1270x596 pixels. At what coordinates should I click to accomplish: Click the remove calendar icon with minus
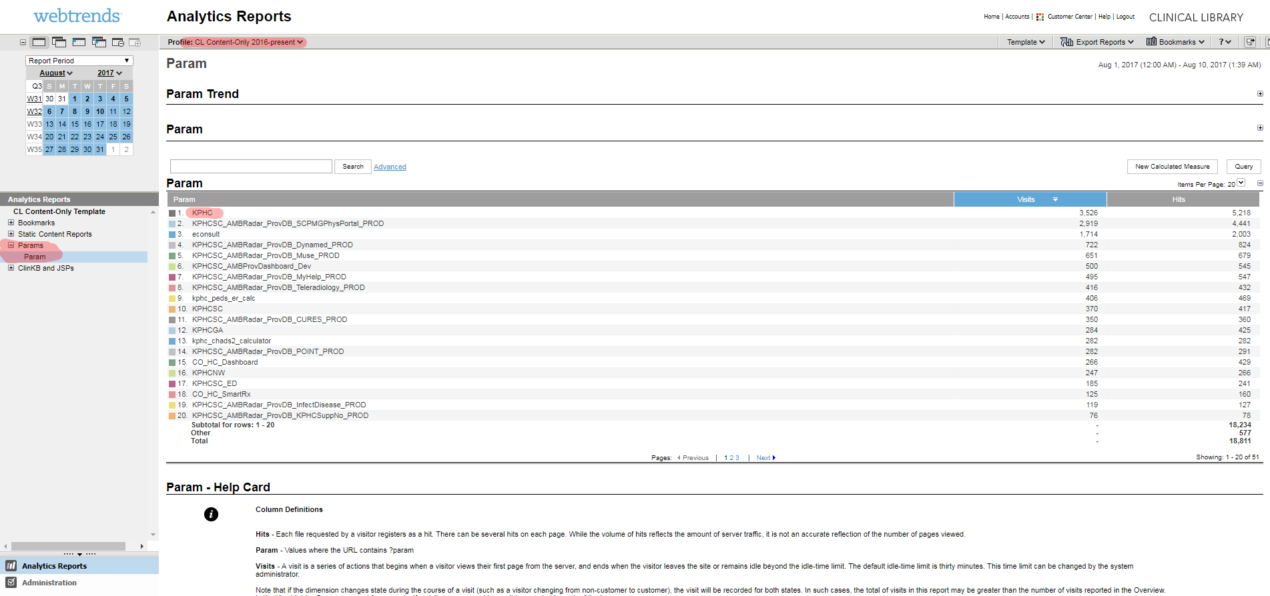pos(118,42)
